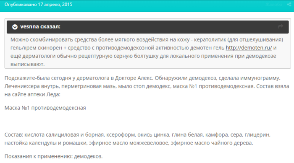Click the dark quote header bar

148,27
